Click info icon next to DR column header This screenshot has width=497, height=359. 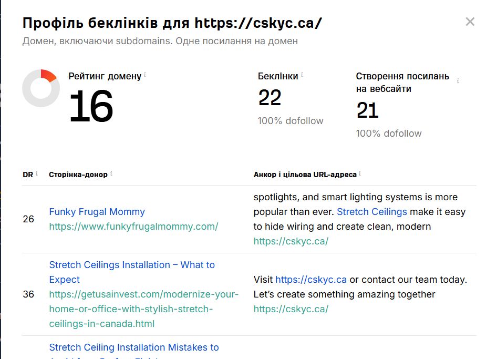pyautogui.click(x=37, y=173)
